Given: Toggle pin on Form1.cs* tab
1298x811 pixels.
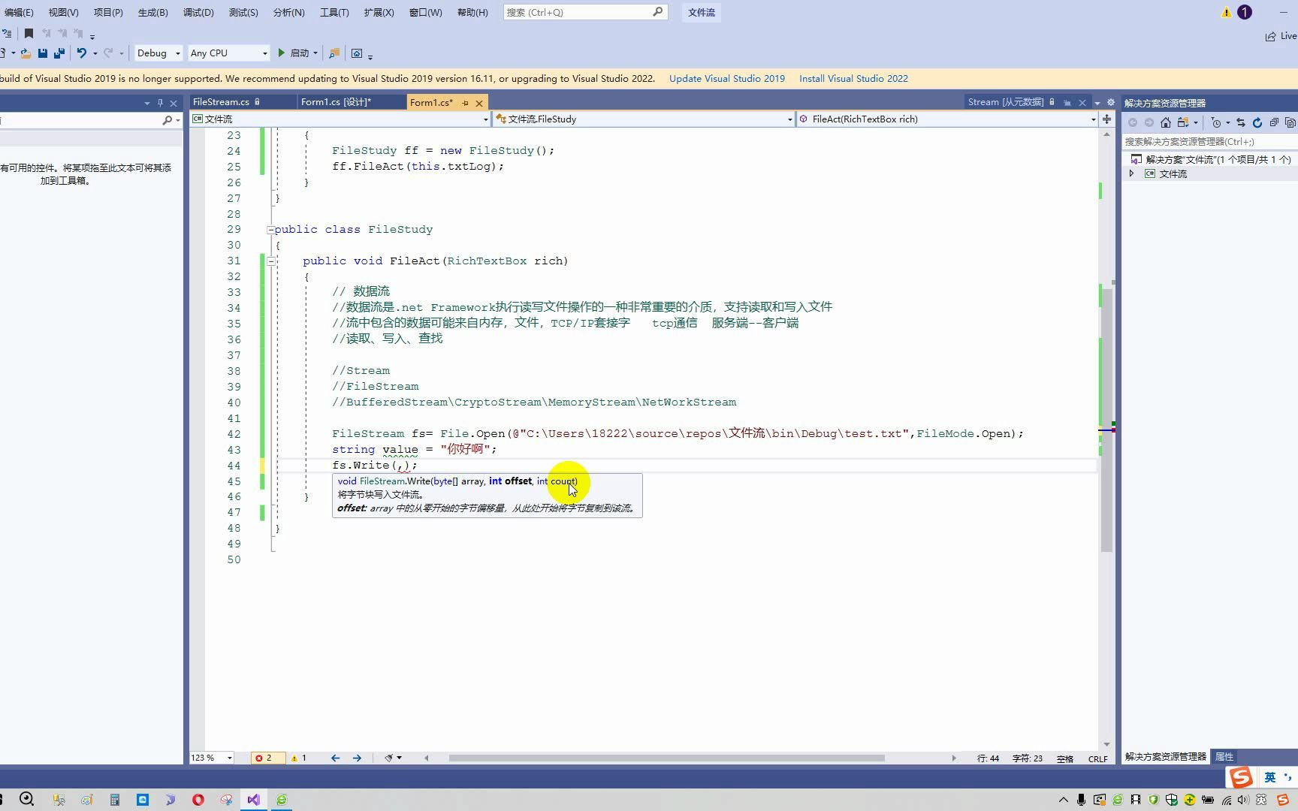Looking at the screenshot, I should 465,103.
